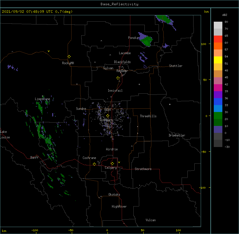This screenshot has width=239, height=234.
Task: Click the 50 tick label on bottom axis
Action: (x=143, y=230)
